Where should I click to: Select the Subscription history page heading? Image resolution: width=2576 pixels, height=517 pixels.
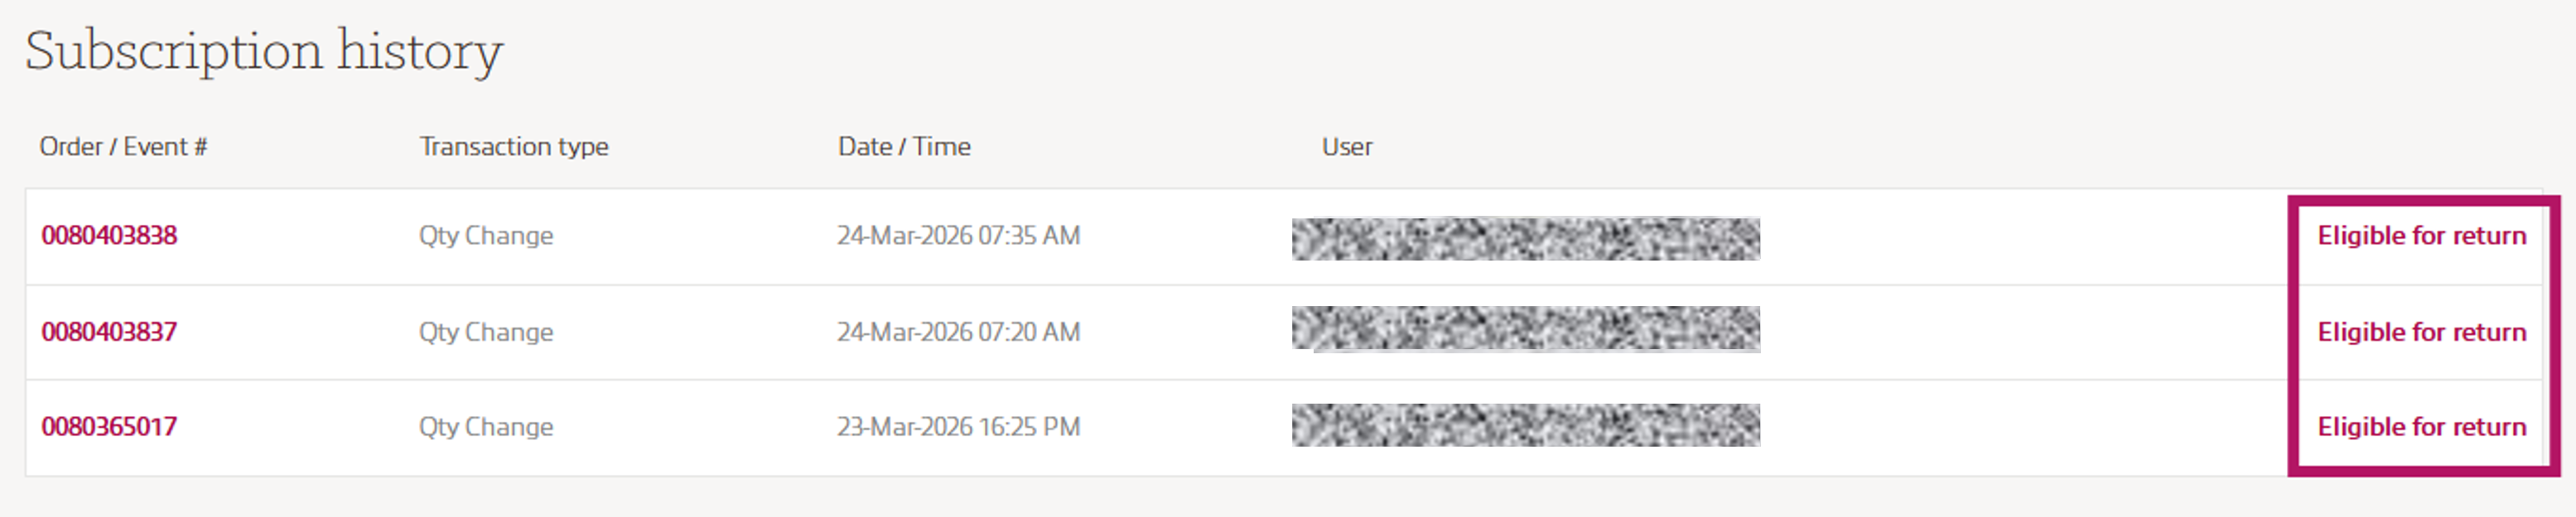pos(265,50)
